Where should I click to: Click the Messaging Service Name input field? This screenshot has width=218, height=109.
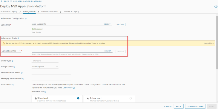51,79
